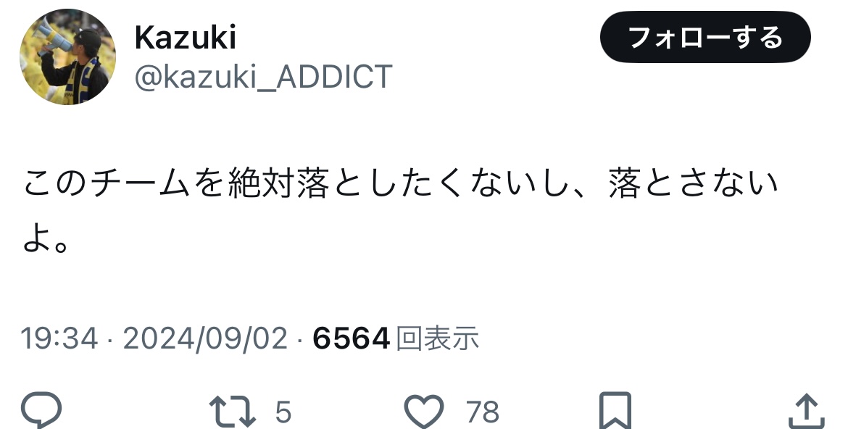Screen dimensions: 848x429
Task: Open the 19:34 post time
Action: pos(59,338)
